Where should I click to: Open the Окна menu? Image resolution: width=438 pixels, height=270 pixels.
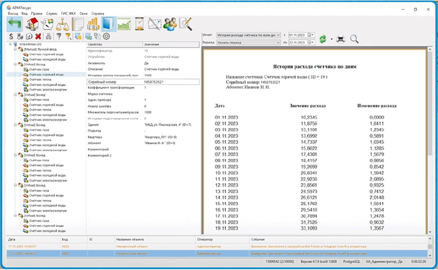[83, 13]
